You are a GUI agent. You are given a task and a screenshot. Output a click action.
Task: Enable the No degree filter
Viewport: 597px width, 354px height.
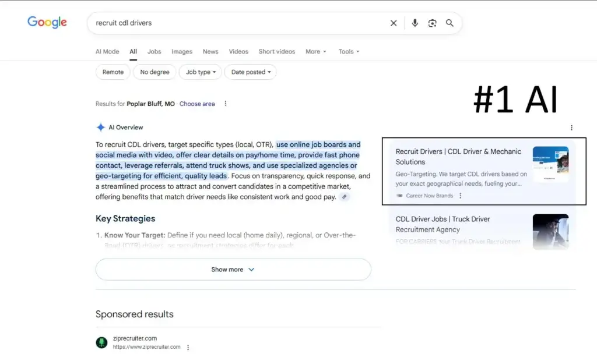coord(154,72)
